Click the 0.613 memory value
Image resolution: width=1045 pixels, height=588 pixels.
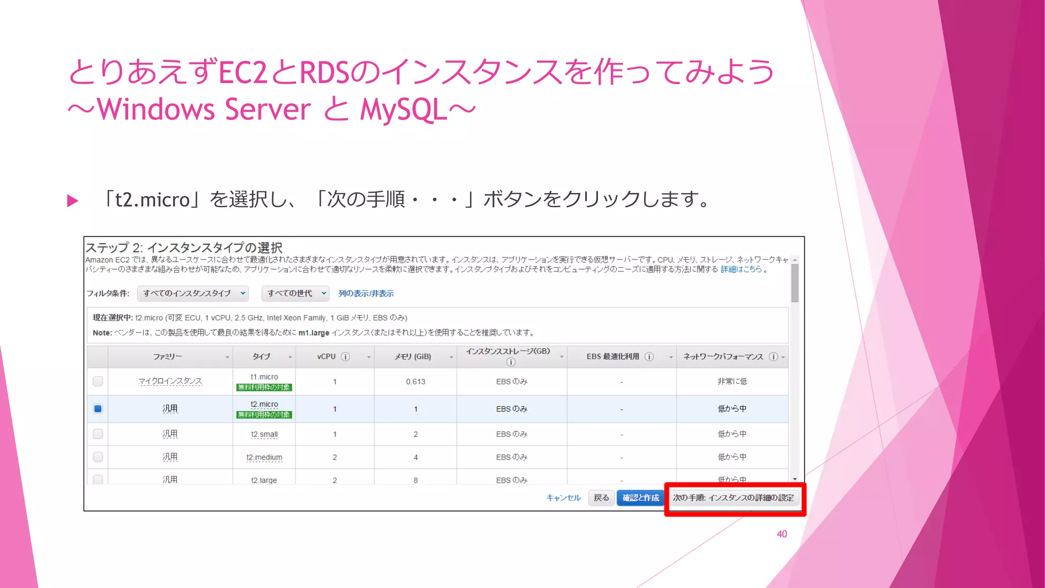coord(415,382)
